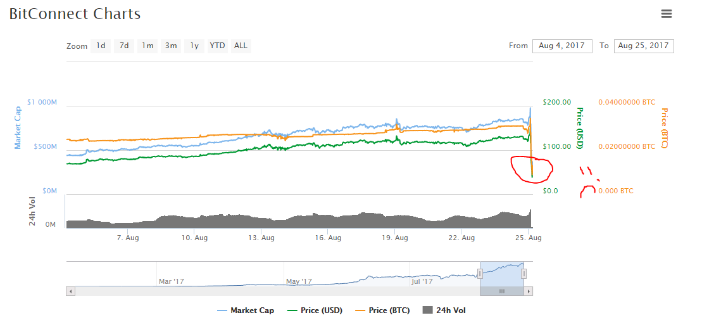The height and width of the screenshot is (320, 702).
Task: Toggle Market Cap series in legend
Action: click(246, 310)
